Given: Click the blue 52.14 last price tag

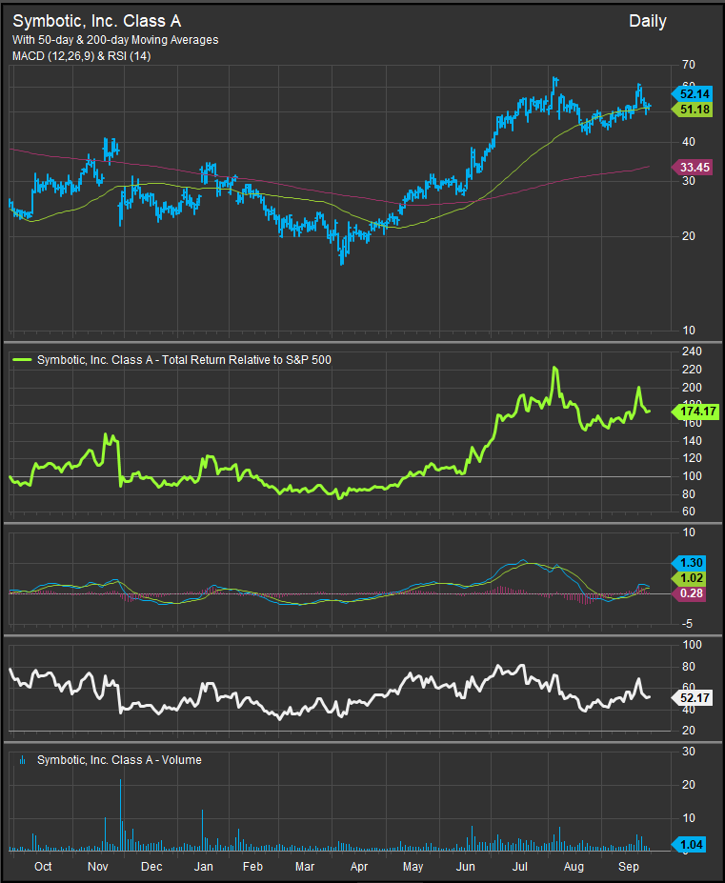Looking at the screenshot, I should [694, 93].
